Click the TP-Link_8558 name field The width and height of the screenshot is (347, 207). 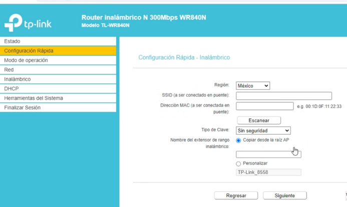[268, 172]
